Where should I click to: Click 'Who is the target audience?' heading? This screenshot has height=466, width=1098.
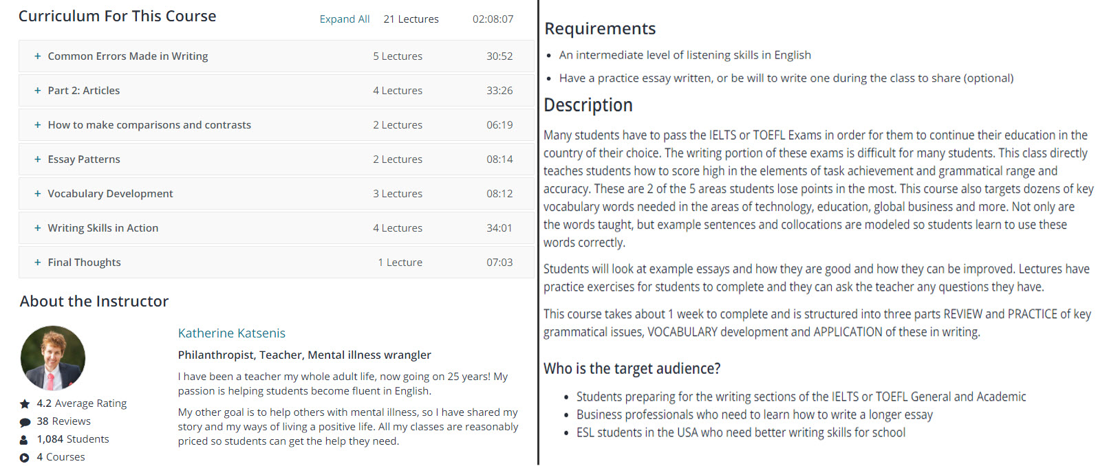tap(632, 368)
